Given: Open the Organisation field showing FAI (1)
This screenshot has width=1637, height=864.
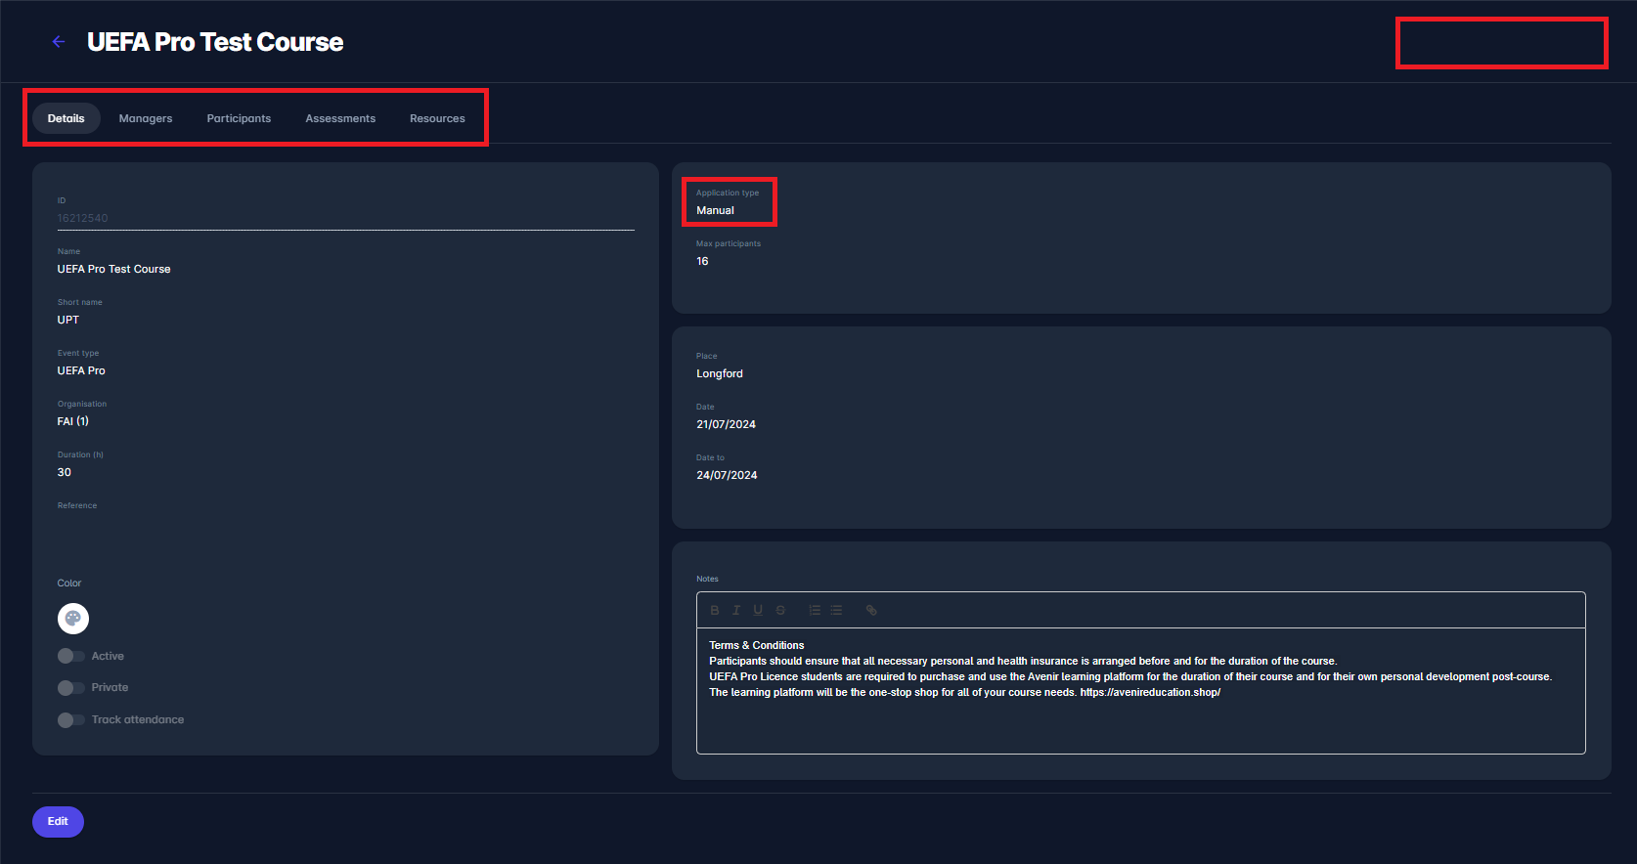Looking at the screenshot, I should 73,421.
